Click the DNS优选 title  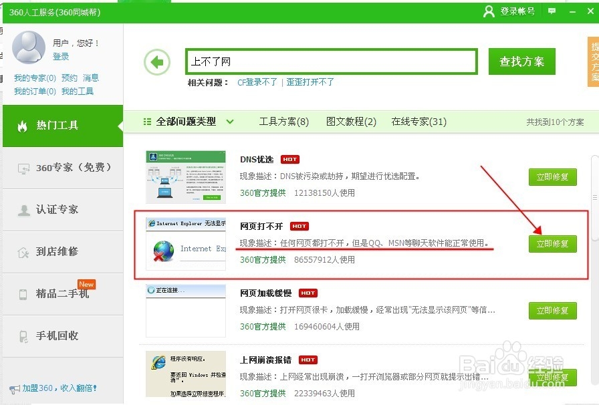pos(257,159)
